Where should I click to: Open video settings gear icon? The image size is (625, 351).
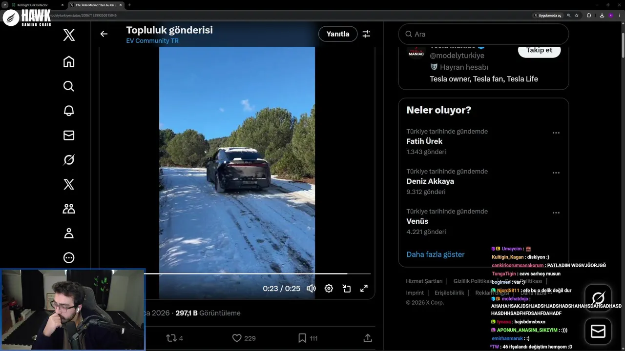329,288
